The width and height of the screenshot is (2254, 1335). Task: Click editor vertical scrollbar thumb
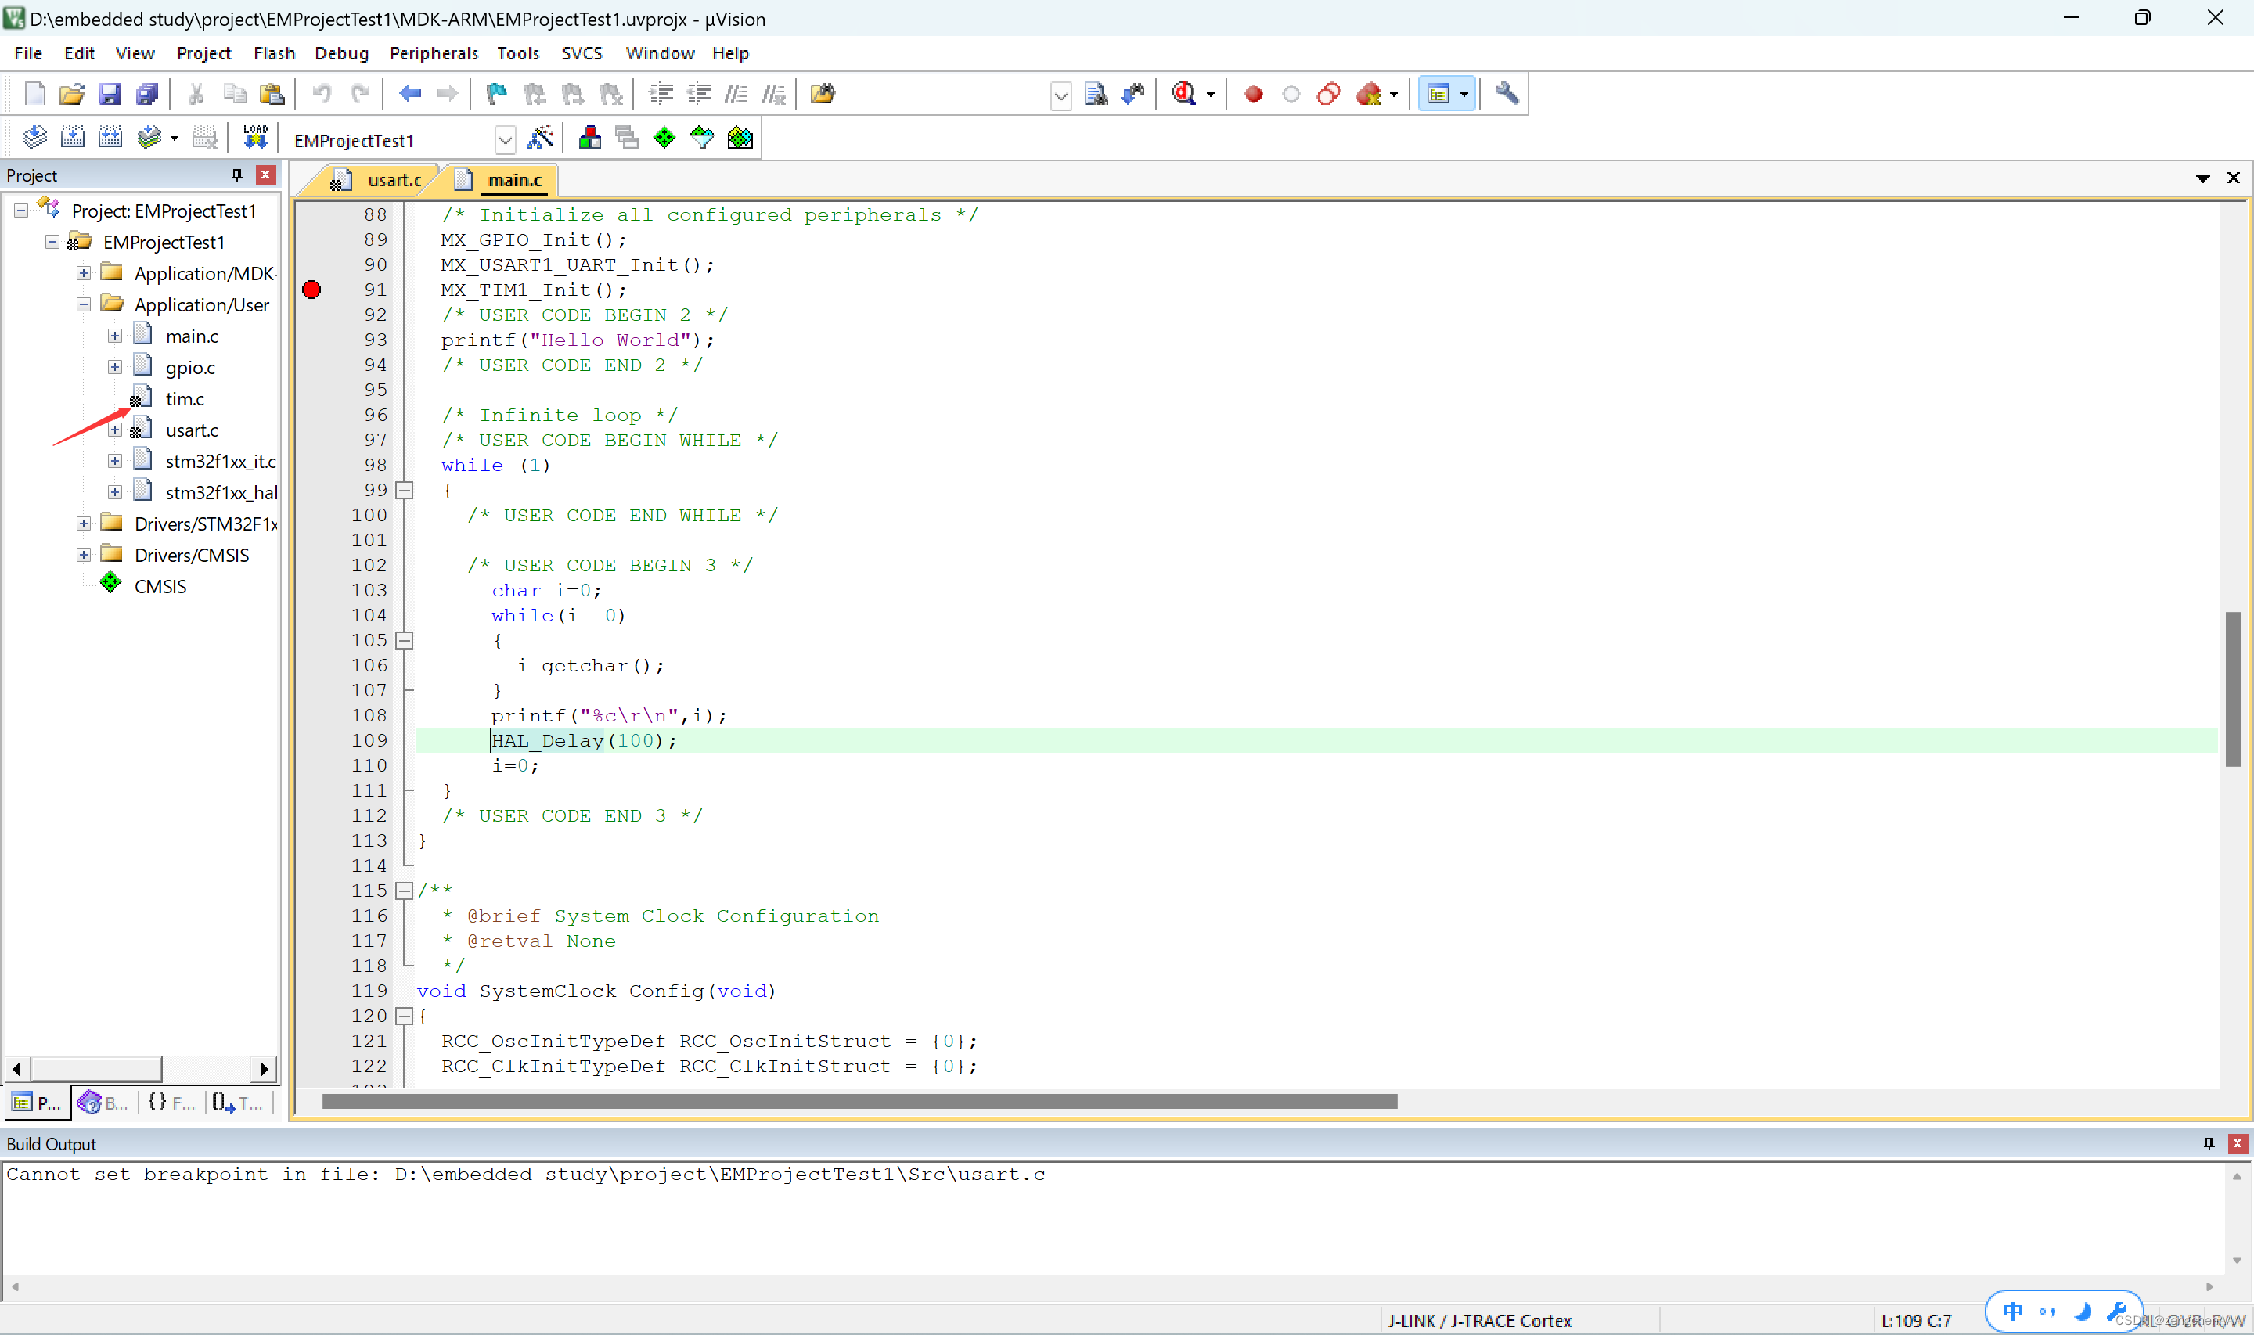2232,688
